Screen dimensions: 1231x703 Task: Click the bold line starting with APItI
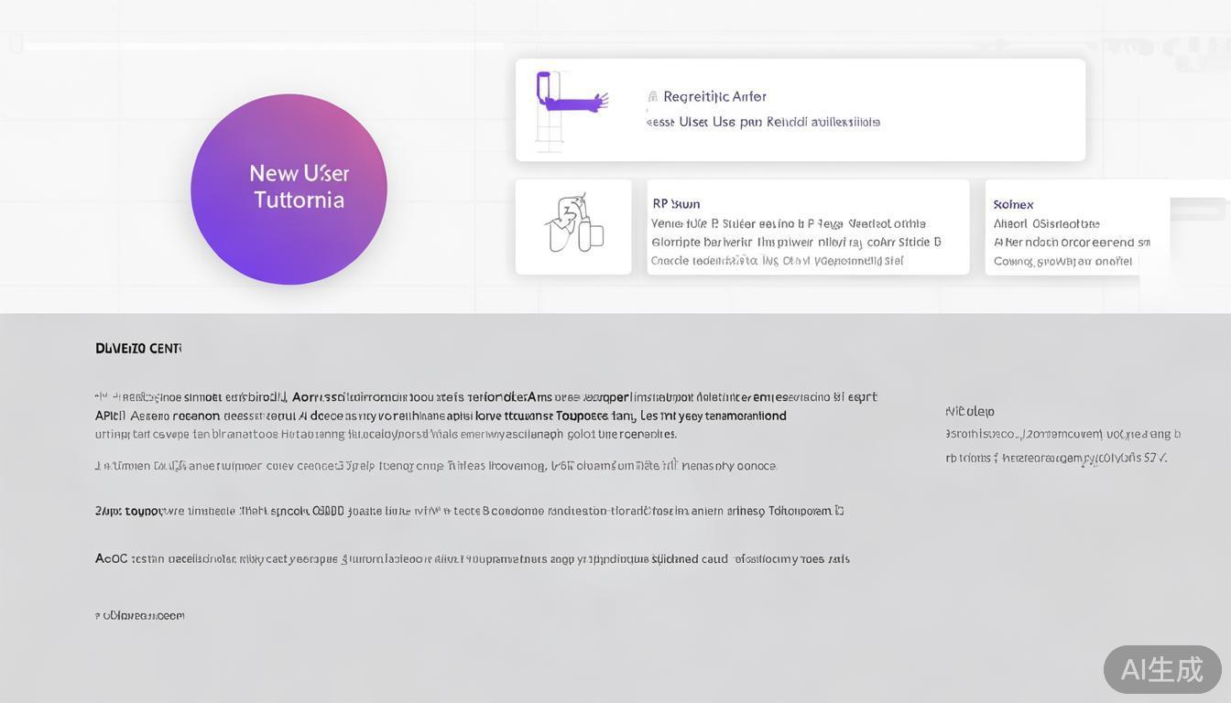[441, 416]
